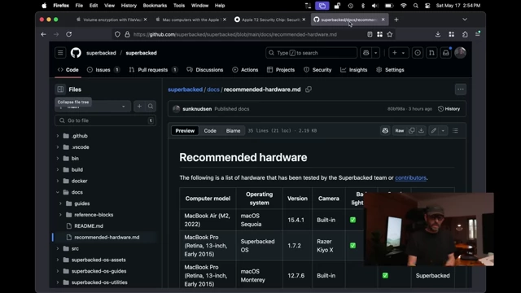Collapse the docs folder

[x=58, y=192]
